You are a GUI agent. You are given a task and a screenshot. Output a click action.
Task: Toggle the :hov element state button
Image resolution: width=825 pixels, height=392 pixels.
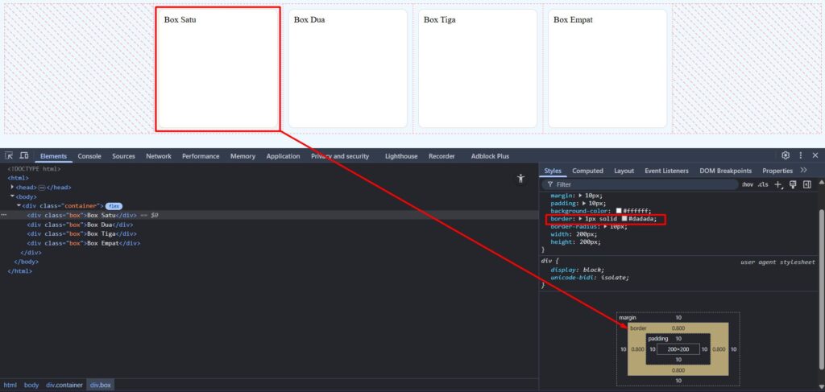(x=747, y=184)
